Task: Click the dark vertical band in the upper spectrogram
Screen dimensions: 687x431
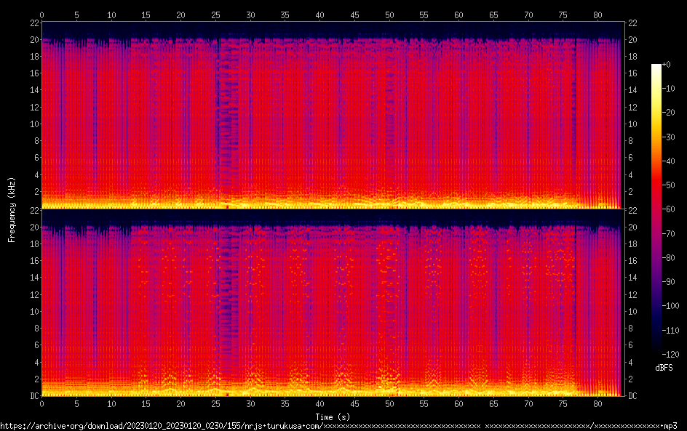Action: (x=228, y=116)
